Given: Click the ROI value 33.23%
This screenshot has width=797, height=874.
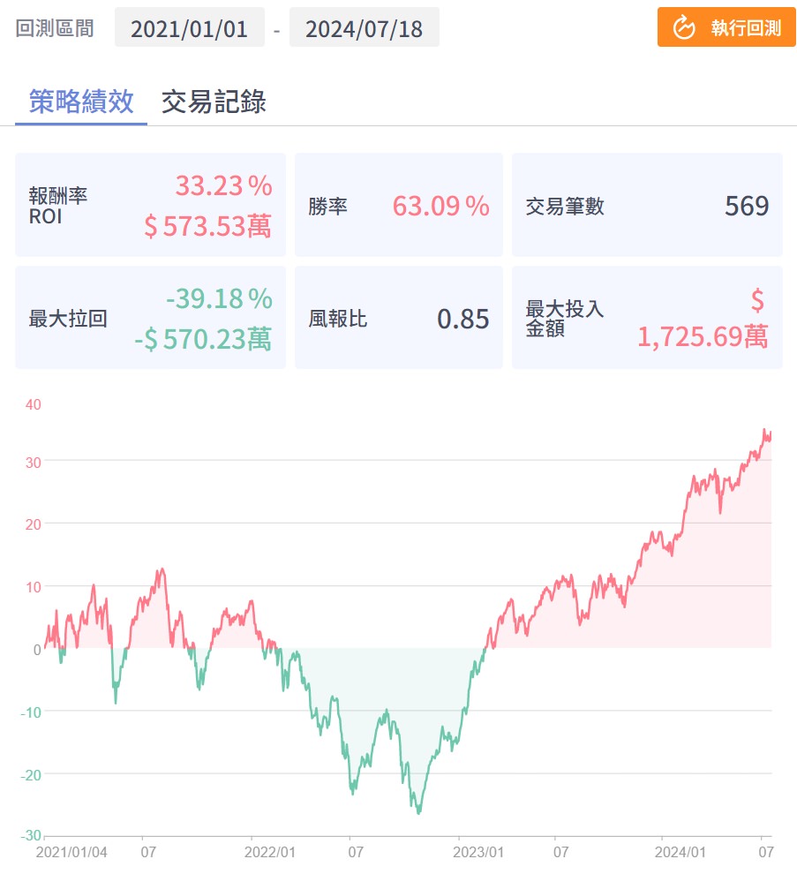Looking at the screenshot, I should click(223, 186).
